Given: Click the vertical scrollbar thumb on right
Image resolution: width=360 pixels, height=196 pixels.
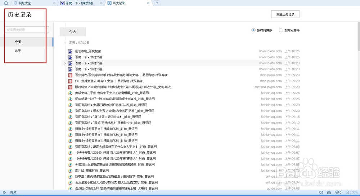Looking at the screenshot, I should (359, 36).
